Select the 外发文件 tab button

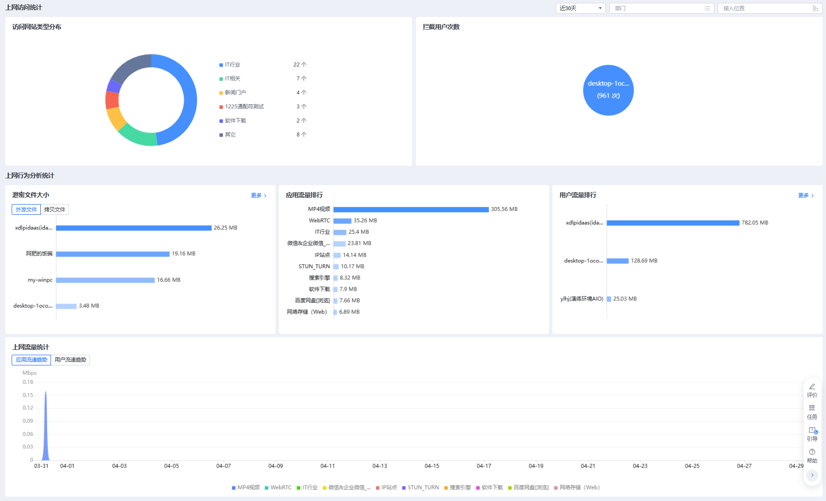[x=26, y=209]
